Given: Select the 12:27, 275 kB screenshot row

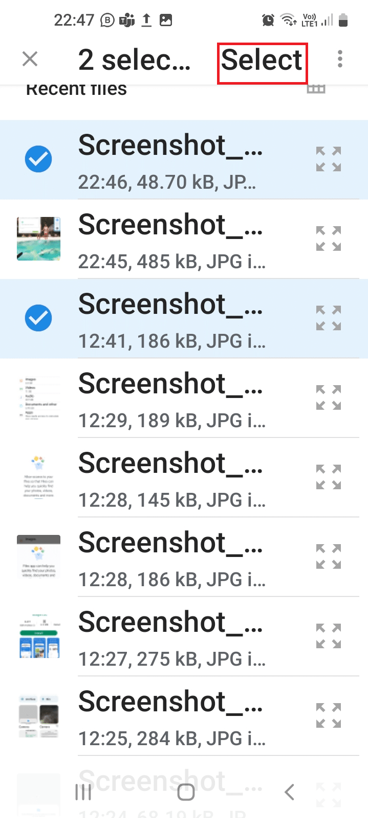Looking at the screenshot, I should [x=184, y=636].
